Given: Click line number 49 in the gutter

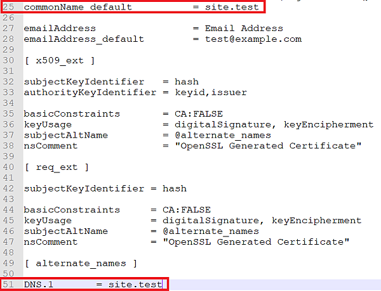Looking at the screenshot, I should click(x=8, y=263).
